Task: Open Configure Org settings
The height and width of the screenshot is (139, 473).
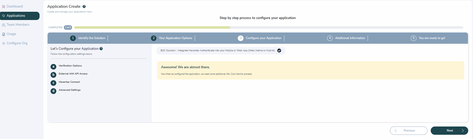Action: tap(17, 43)
